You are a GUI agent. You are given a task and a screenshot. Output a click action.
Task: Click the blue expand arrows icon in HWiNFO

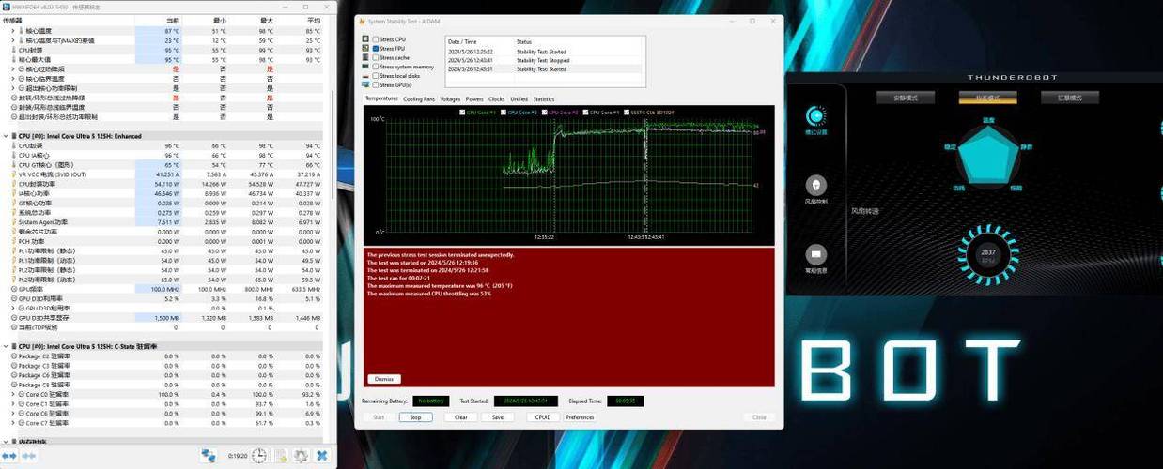coord(11,455)
